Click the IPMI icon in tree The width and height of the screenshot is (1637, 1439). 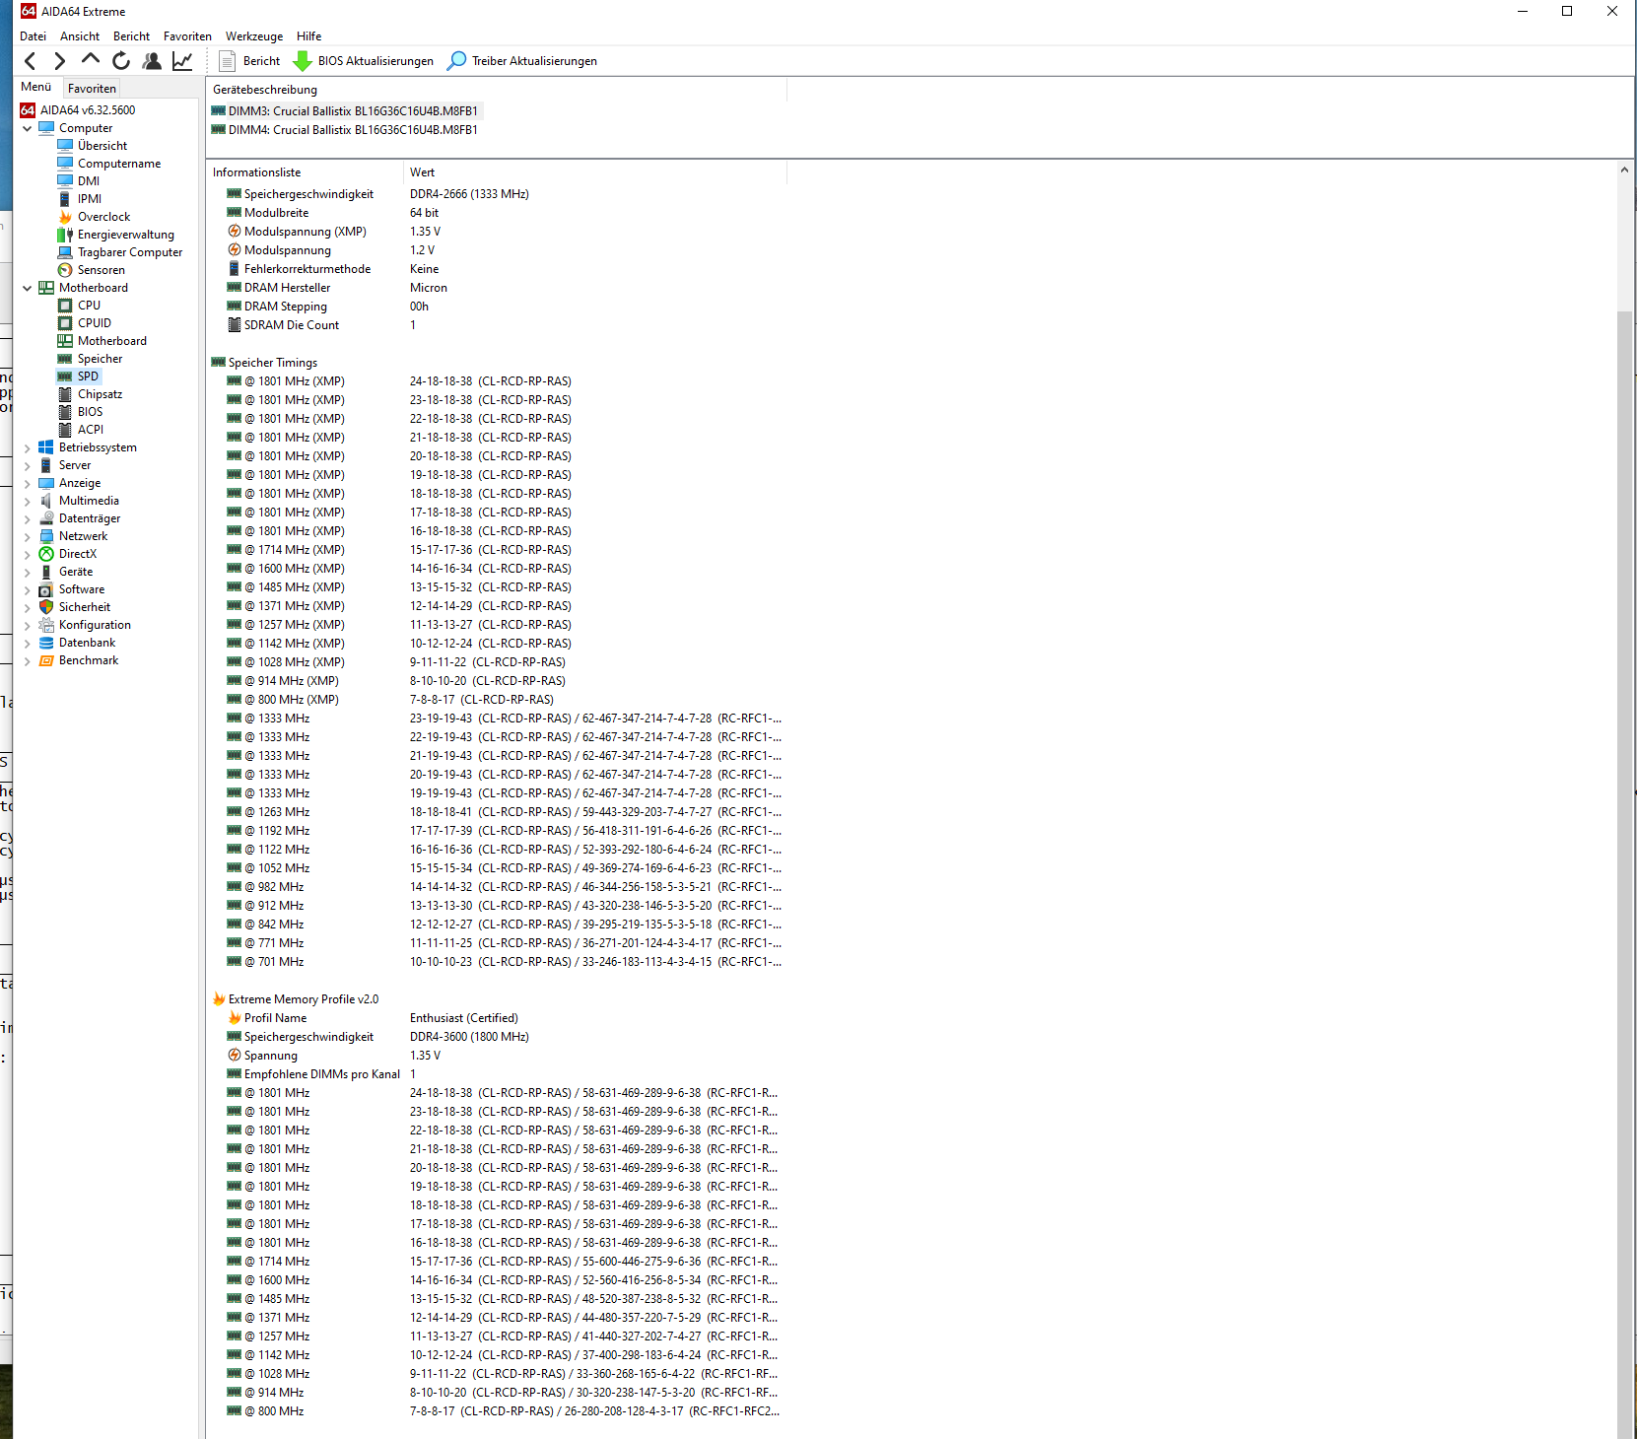pyautogui.click(x=65, y=199)
